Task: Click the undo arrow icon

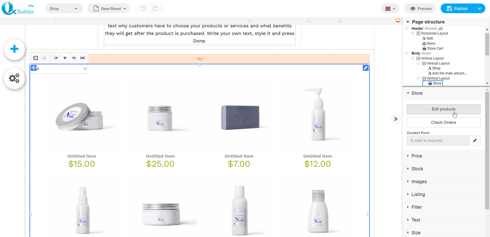Action: 143,9
